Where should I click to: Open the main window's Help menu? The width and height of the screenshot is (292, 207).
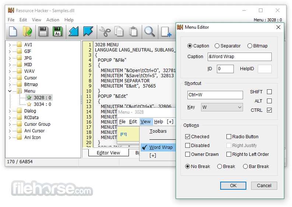pyautogui.click(x=69, y=20)
